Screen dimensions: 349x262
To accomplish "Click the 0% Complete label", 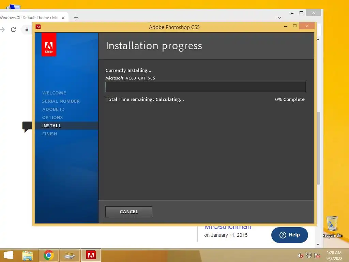I will coord(290,99).
